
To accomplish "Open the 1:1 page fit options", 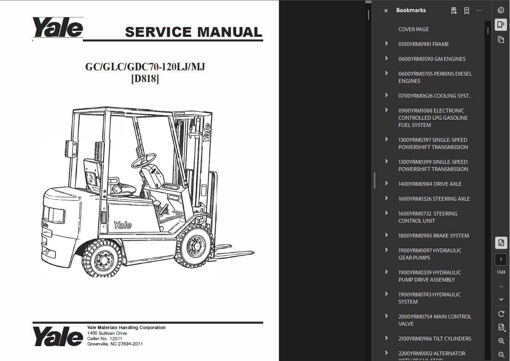I will (501, 327).
